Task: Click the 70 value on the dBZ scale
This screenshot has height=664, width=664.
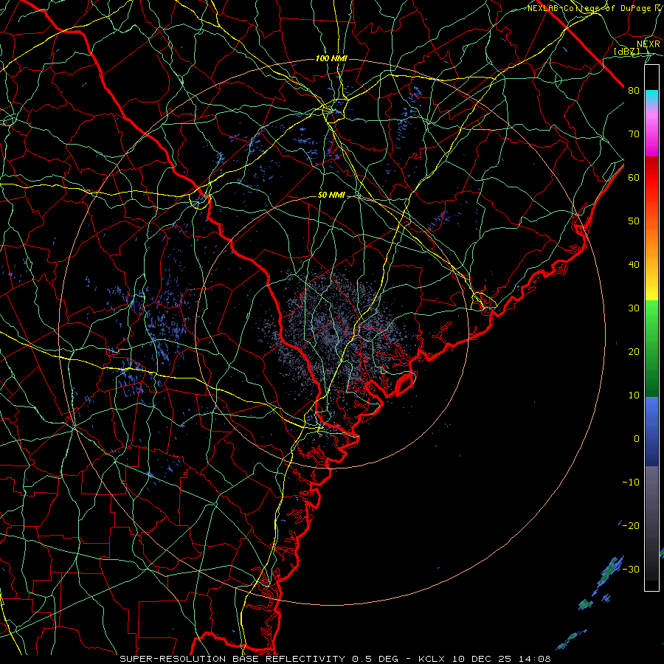Action: 634,134
